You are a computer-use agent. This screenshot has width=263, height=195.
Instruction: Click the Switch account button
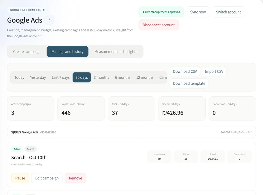[228, 12]
